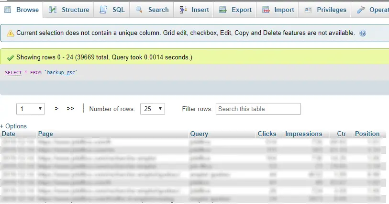
Task: Go to the Search tab
Action: pyautogui.click(x=152, y=10)
